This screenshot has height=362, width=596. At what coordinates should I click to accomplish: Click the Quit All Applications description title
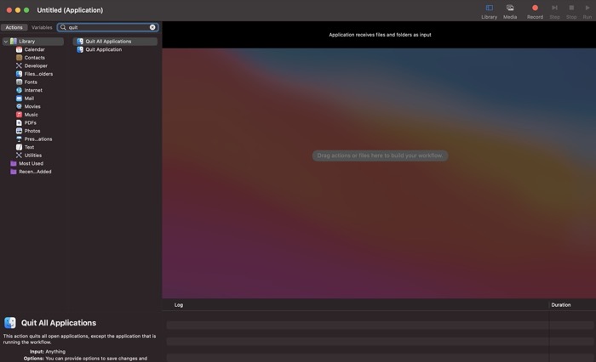coord(59,323)
